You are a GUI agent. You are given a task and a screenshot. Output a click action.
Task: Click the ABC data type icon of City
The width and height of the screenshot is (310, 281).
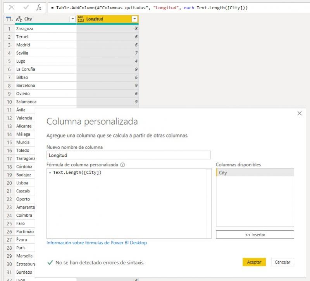click(19, 19)
